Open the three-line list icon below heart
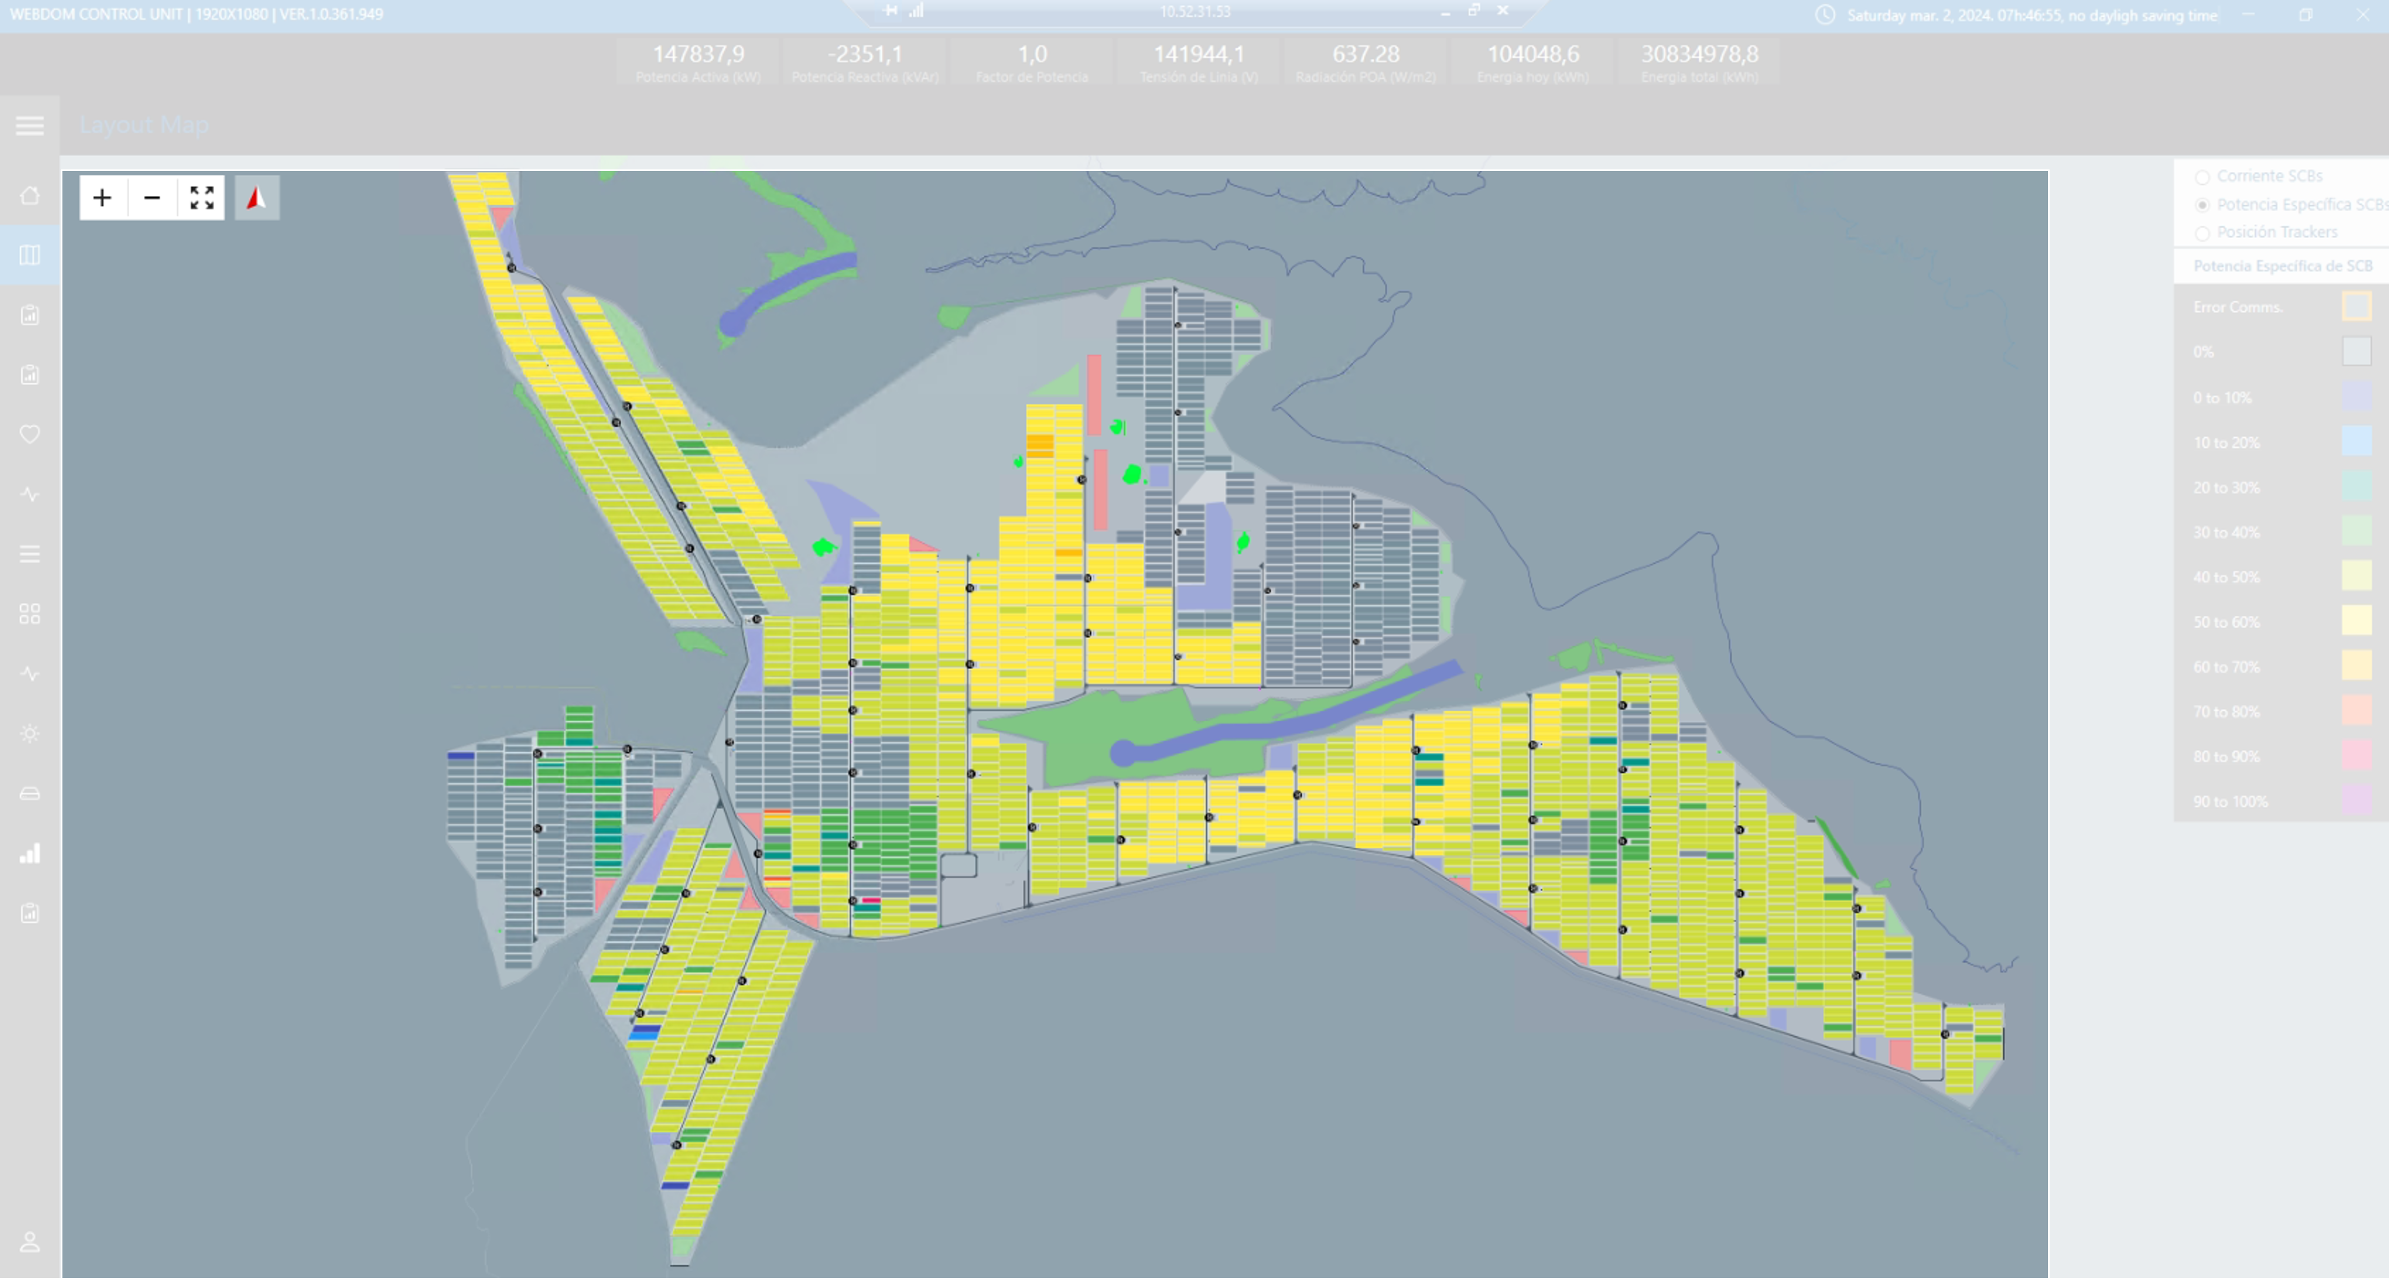2389x1280 pixels. [30, 554]
